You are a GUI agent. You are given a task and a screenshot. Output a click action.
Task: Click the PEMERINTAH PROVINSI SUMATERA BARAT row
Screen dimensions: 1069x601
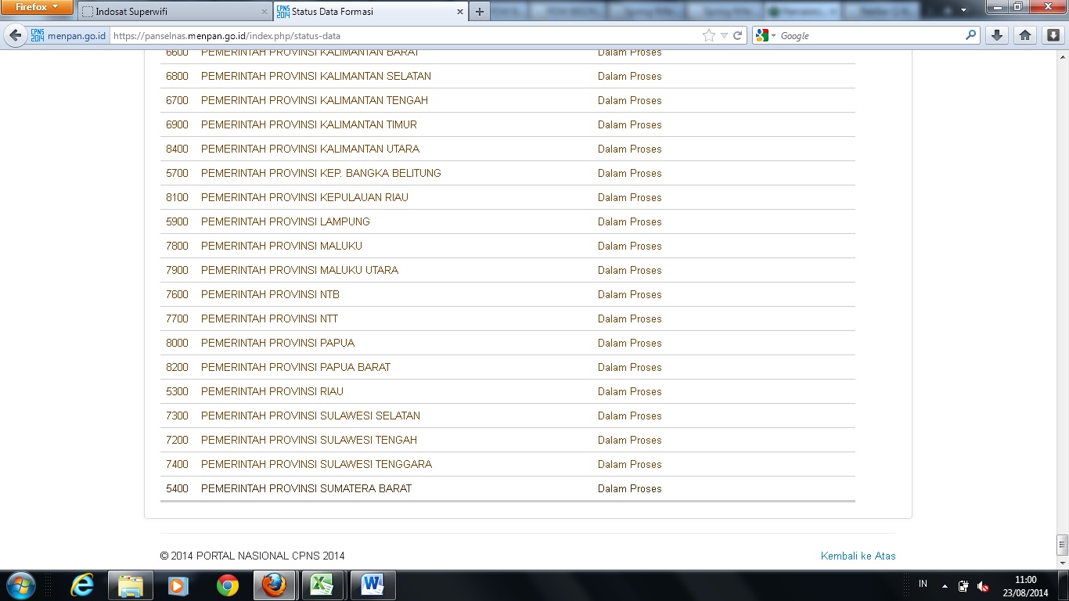(306, 488)
